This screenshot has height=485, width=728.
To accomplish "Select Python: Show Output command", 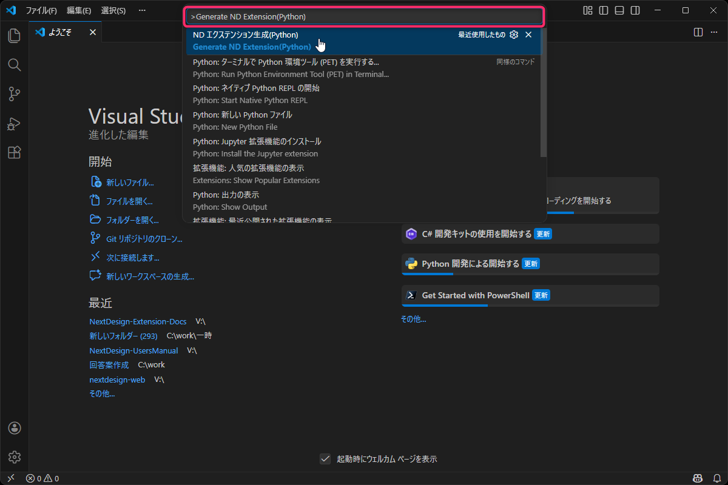I will coord(363,201).
